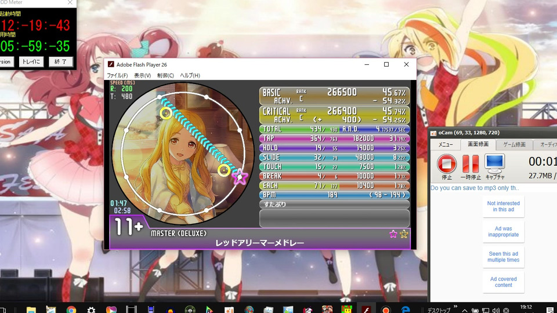Click the taskbar clock showing 19:12

tap(526, 307)
